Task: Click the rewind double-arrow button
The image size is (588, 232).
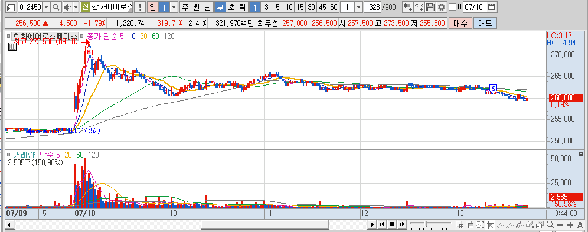Action: point(381,224)
